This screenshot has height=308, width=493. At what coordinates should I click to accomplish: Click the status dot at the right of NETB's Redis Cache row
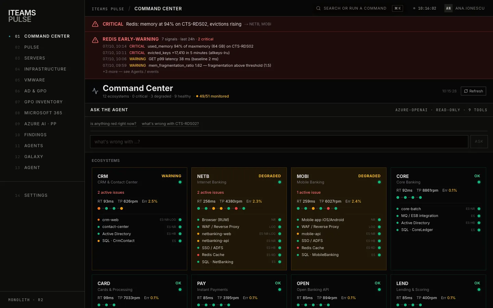pos(280,255)
